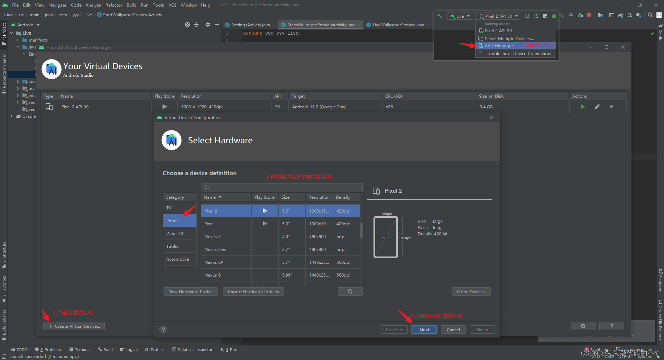Open SDK Manager toolbar icon

[639, 15]
